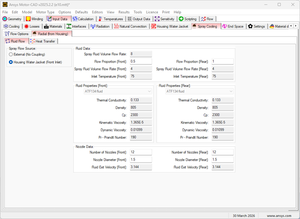
Task: Click the Cooling snowflake icon
Action: [6, 26]
